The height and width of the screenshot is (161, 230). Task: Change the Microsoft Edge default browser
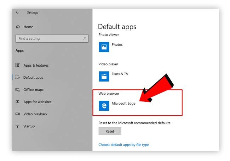click(123, 103)
